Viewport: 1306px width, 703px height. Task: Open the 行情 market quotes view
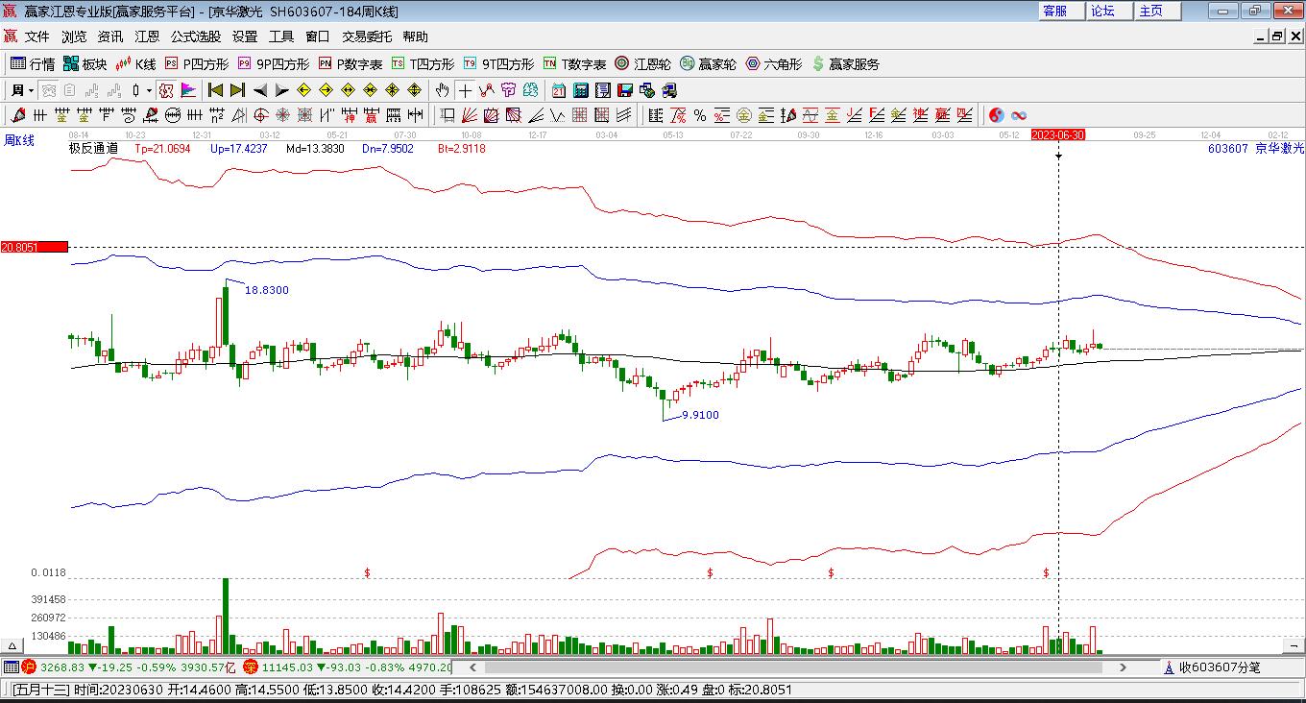33,64
